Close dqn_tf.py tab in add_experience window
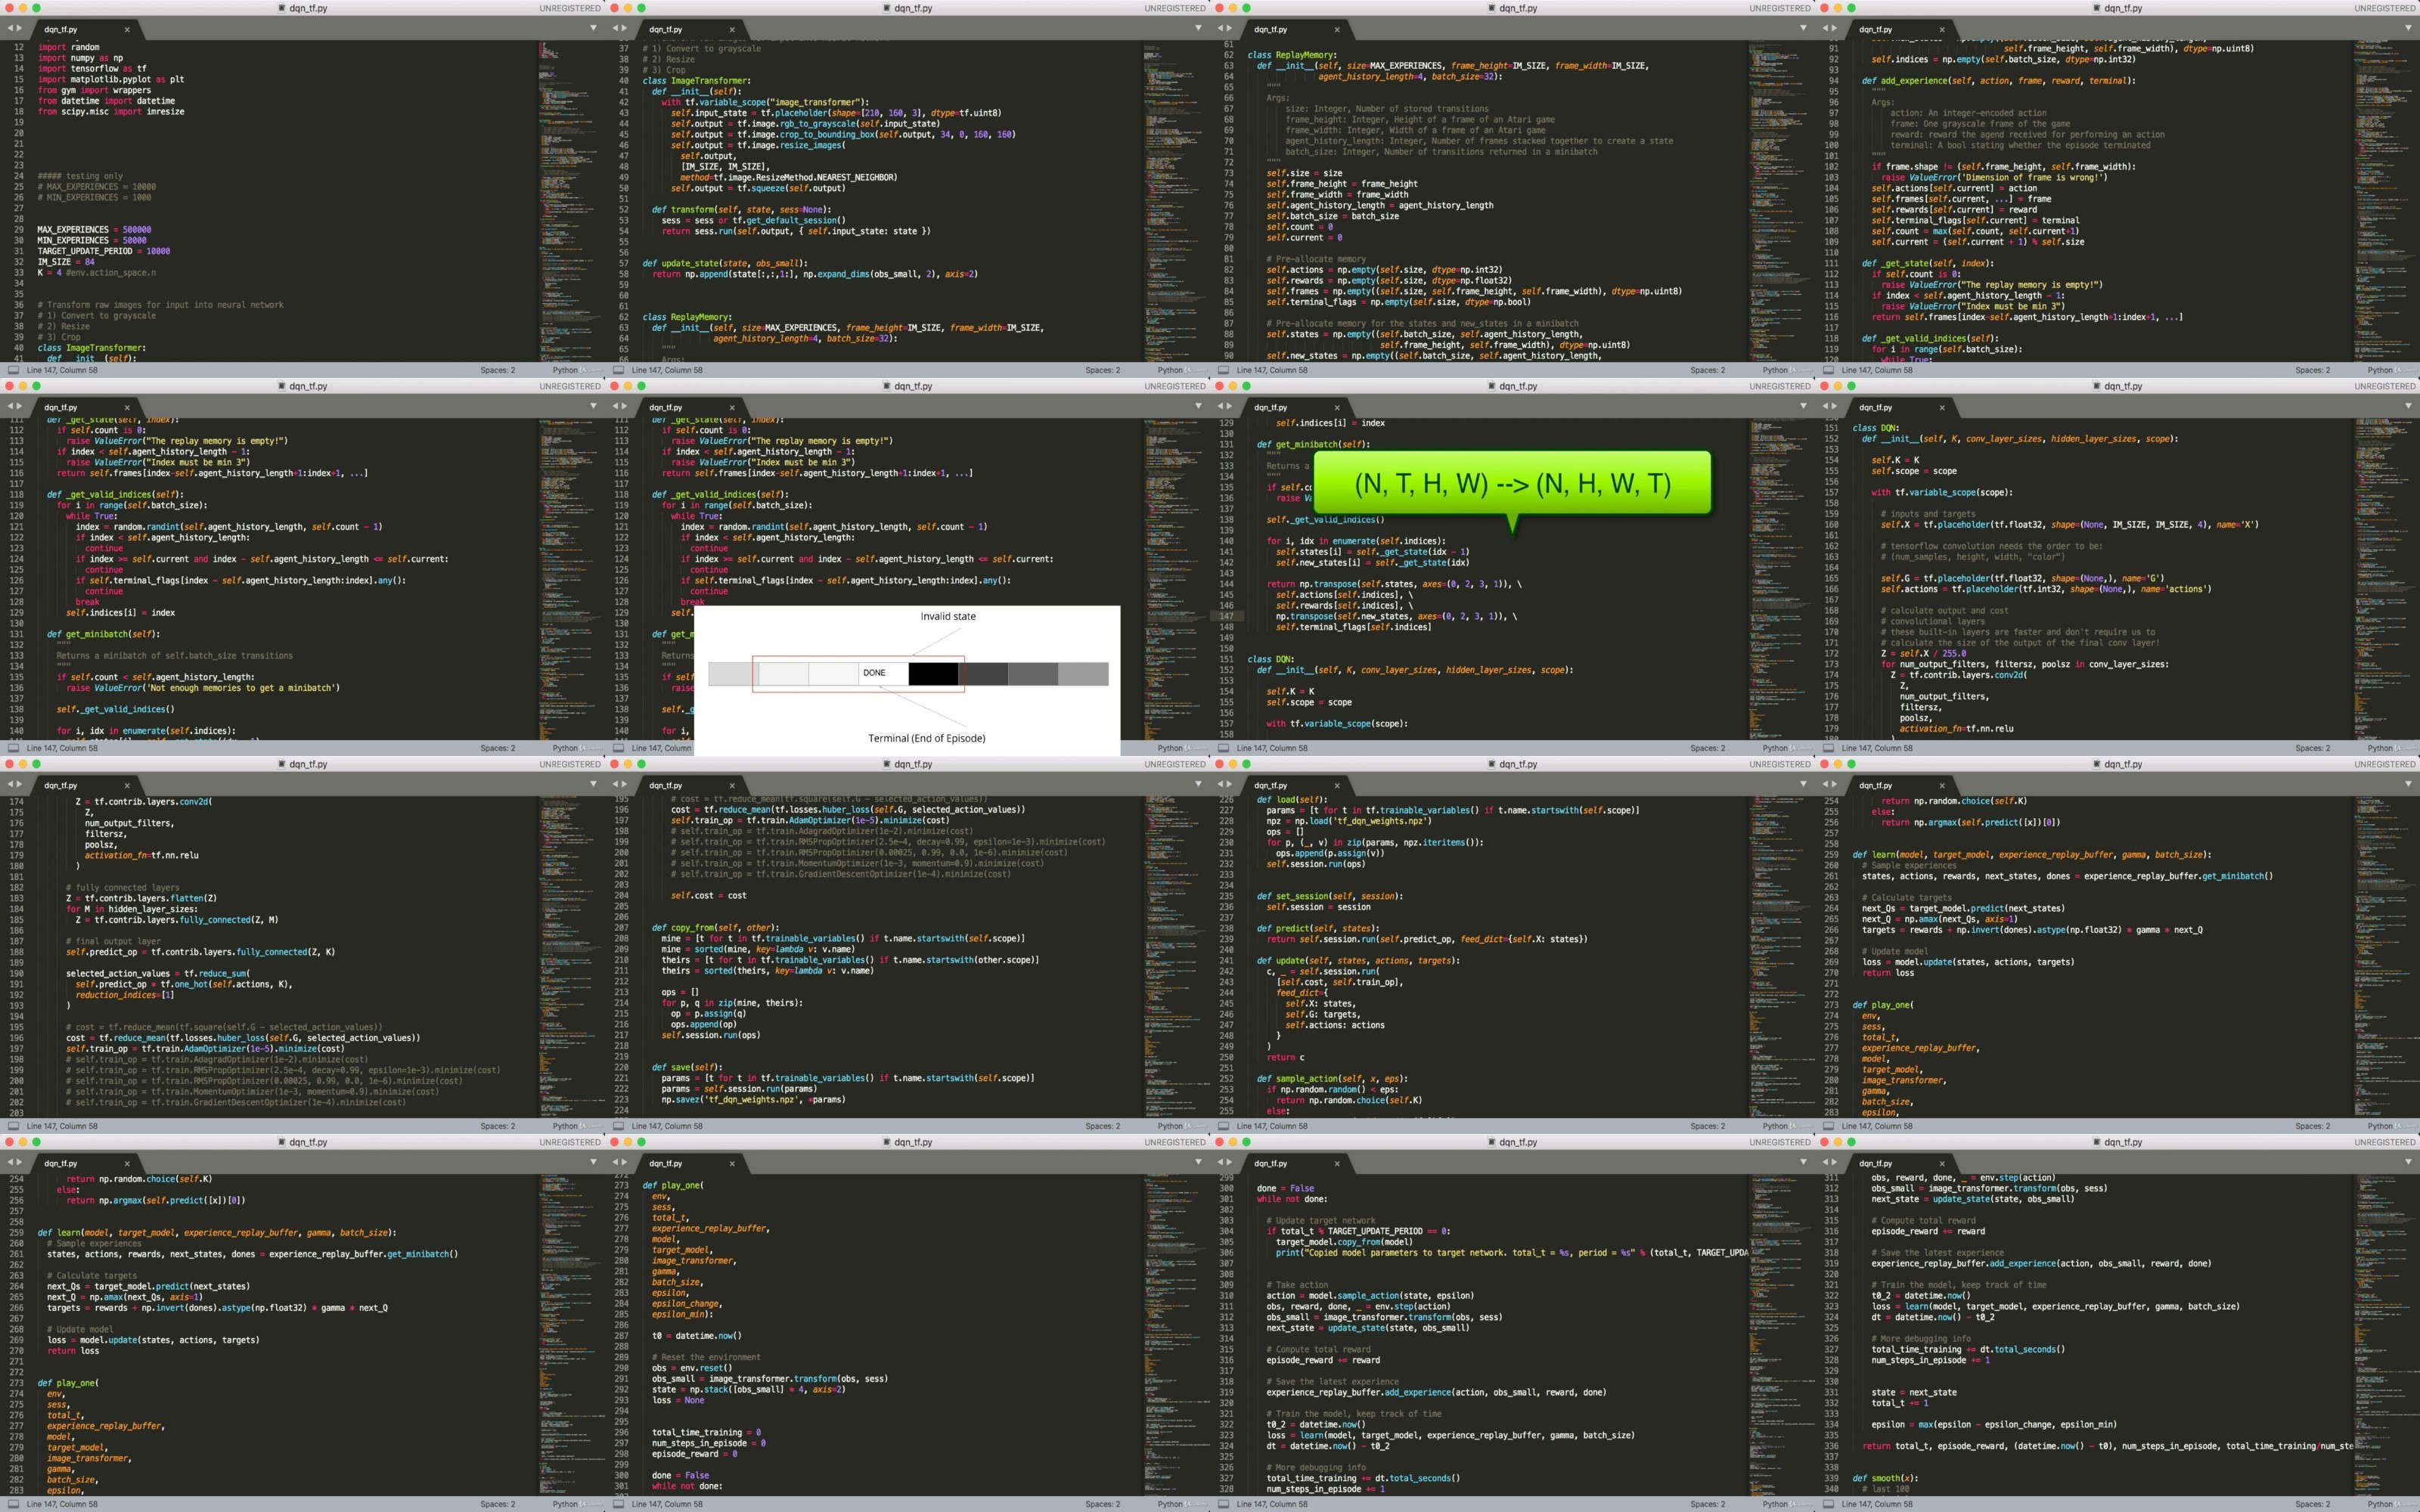 coord(1942,29)
